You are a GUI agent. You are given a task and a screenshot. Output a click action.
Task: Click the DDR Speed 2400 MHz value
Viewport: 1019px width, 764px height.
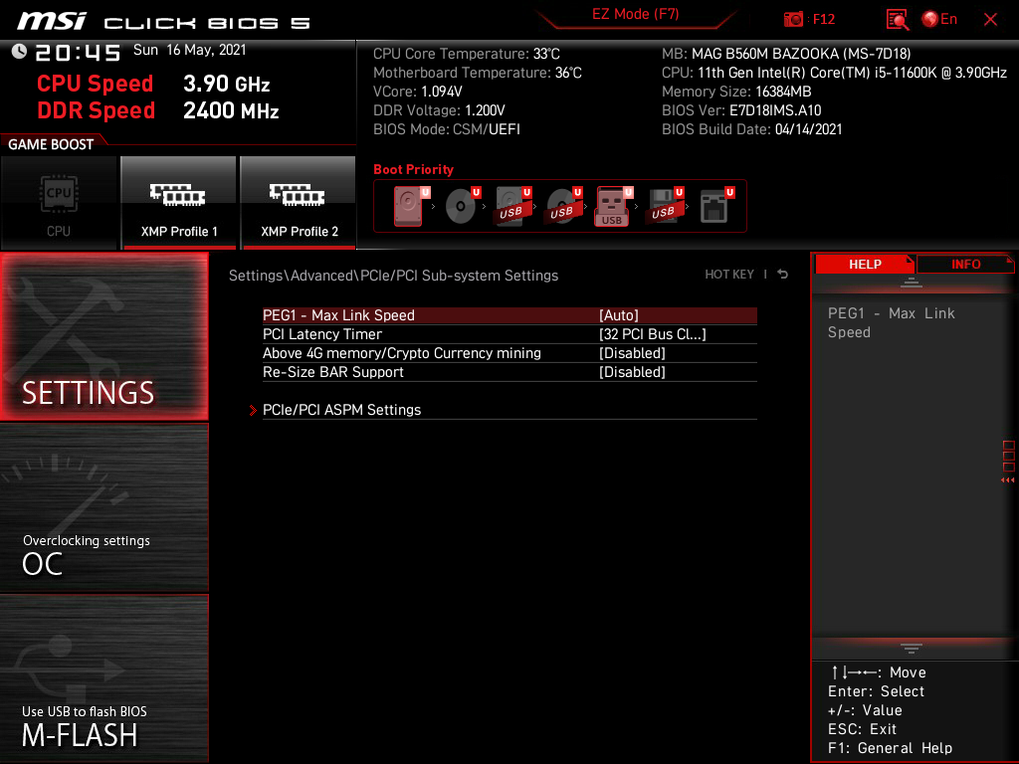pos(231,110)
